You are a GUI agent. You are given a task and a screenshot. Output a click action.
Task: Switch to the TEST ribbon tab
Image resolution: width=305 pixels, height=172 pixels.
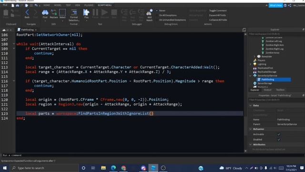(x=68, y=5)
